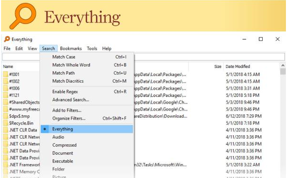
Task: Minimize the Everything window
Action: [x=244, y=39]
